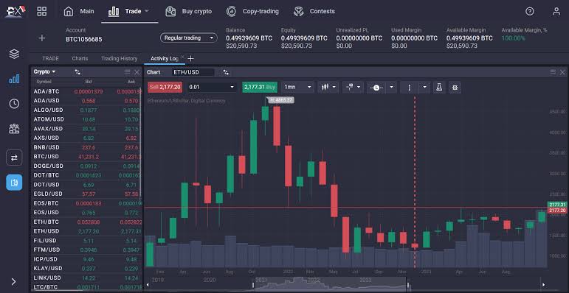This screenshot has width=569, height=293.
Task: Open the Crypto category dropdown
Action: (44, 71)
